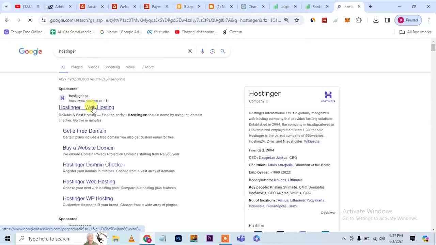Clear the search box with the X icon

coord(190,51)
